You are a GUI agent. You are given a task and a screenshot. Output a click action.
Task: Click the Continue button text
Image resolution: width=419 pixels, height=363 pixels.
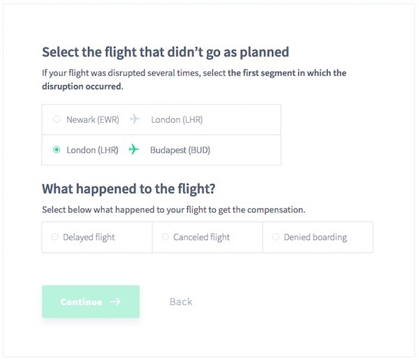[x=82, y=302]
